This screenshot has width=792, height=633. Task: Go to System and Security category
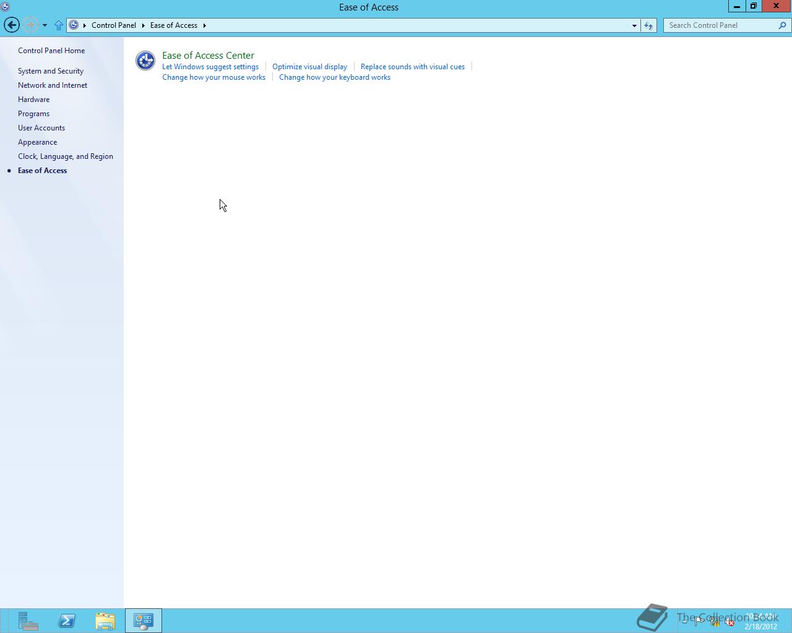click(51, 71)
